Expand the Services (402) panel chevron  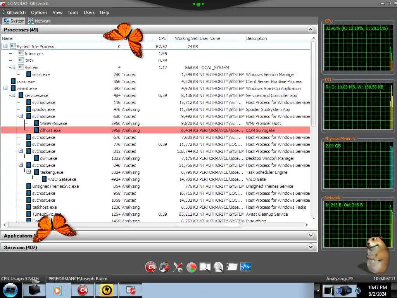311,247
